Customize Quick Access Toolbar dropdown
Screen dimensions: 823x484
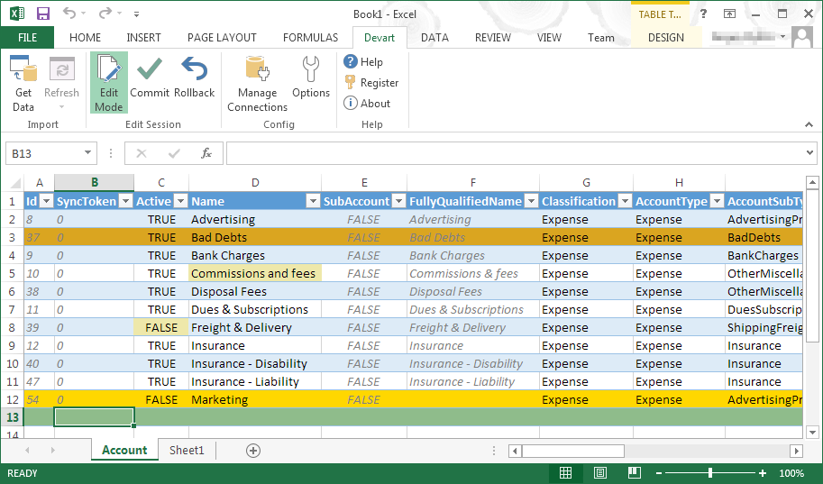point(136,14)
